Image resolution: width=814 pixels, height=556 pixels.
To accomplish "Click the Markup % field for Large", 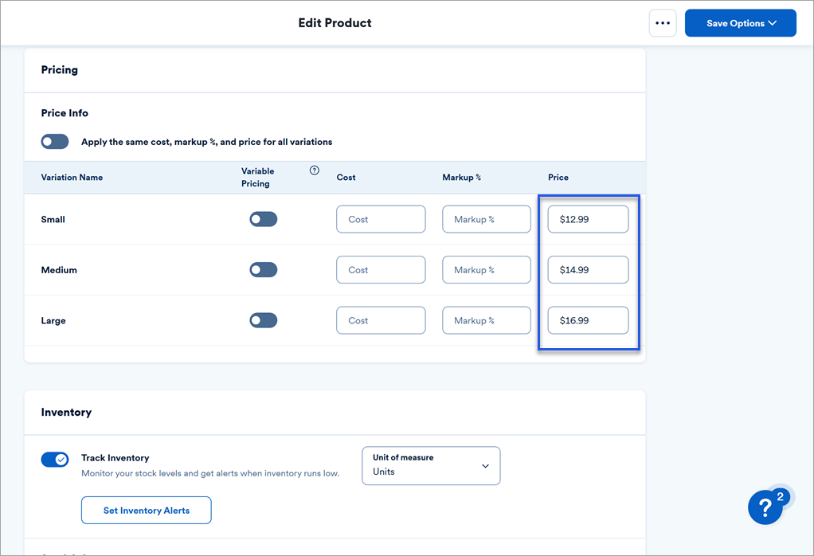I will tap(487, 320).
